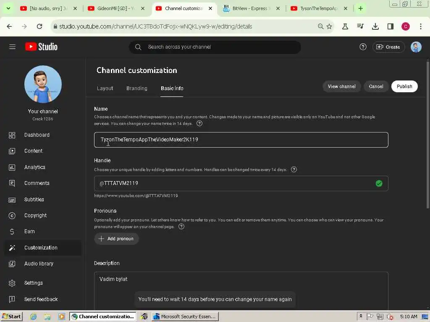Click the Publish button

[404, 86]
